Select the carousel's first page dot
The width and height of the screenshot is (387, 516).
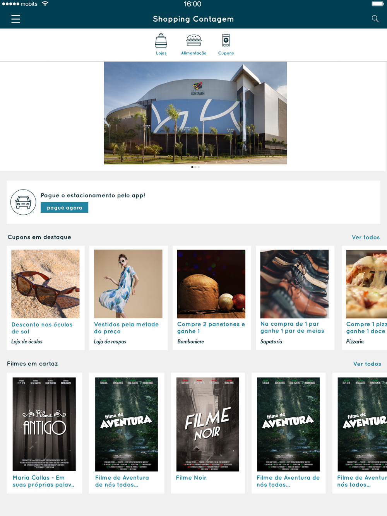click(192, 167)
